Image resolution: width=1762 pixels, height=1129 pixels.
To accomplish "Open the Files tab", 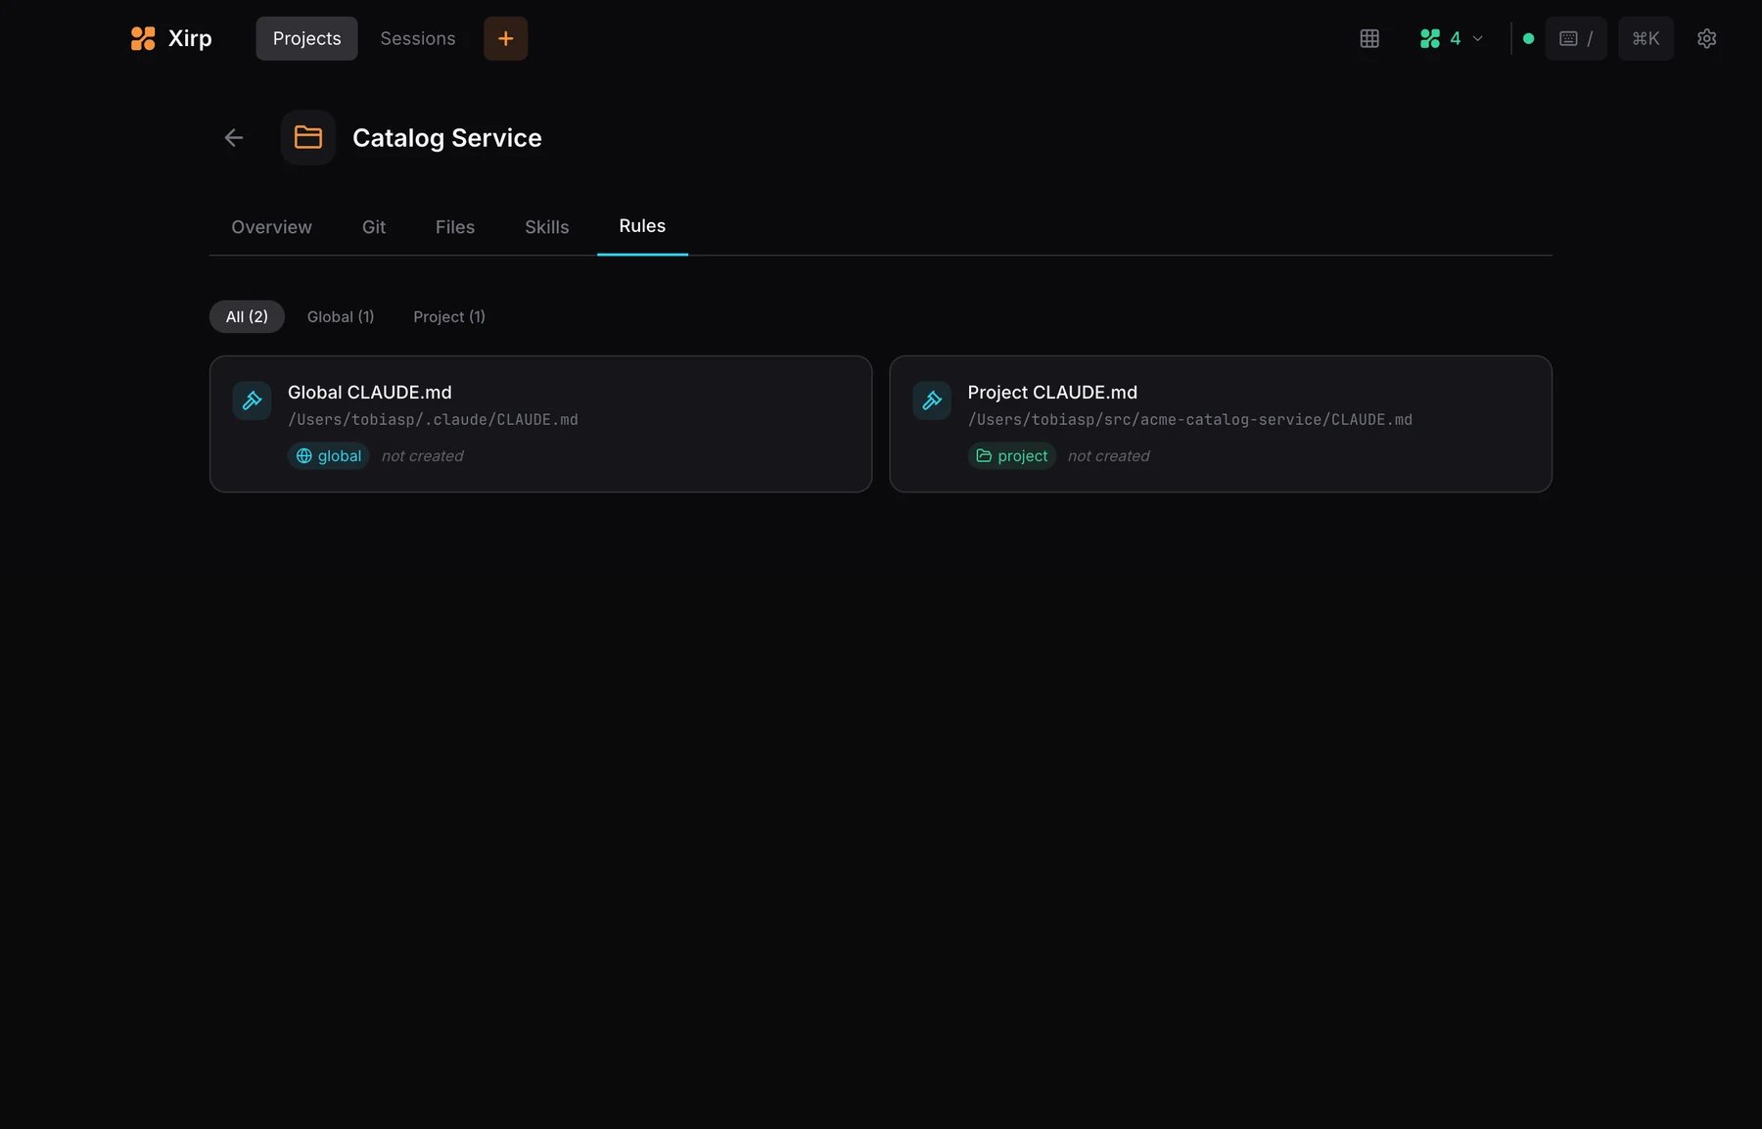I will click(455, 227).
